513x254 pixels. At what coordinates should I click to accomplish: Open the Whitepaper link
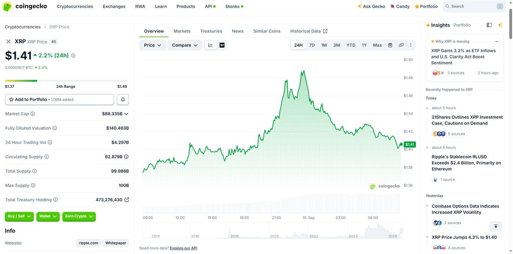116,243
